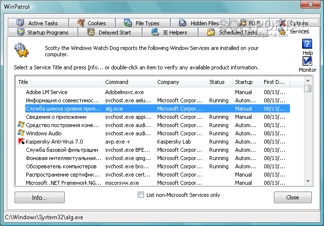
Task: Click the Help label under question icon
Action: tap(307, 53)
